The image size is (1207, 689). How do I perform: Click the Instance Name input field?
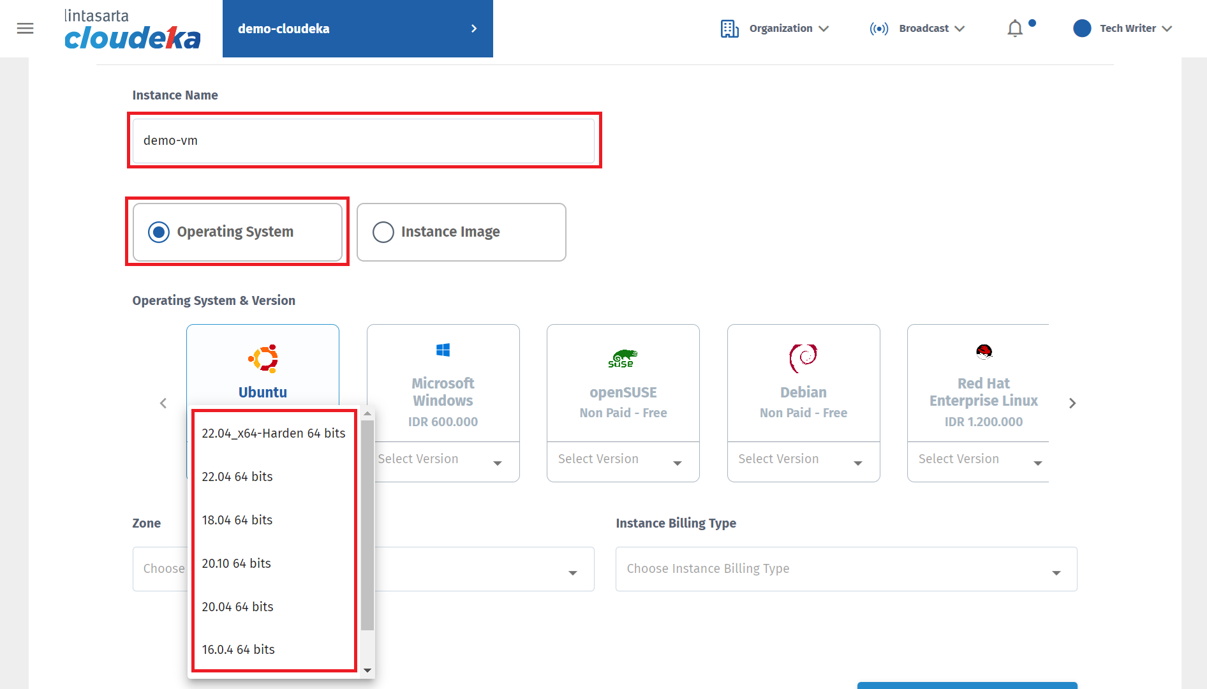(x=364, y=141)
